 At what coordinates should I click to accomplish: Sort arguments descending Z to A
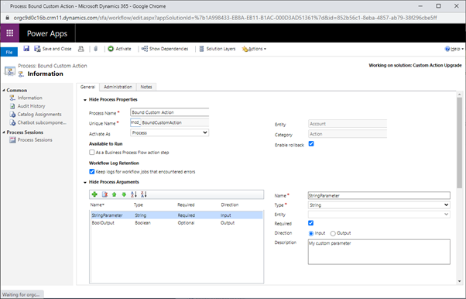[x=144, y=194]
